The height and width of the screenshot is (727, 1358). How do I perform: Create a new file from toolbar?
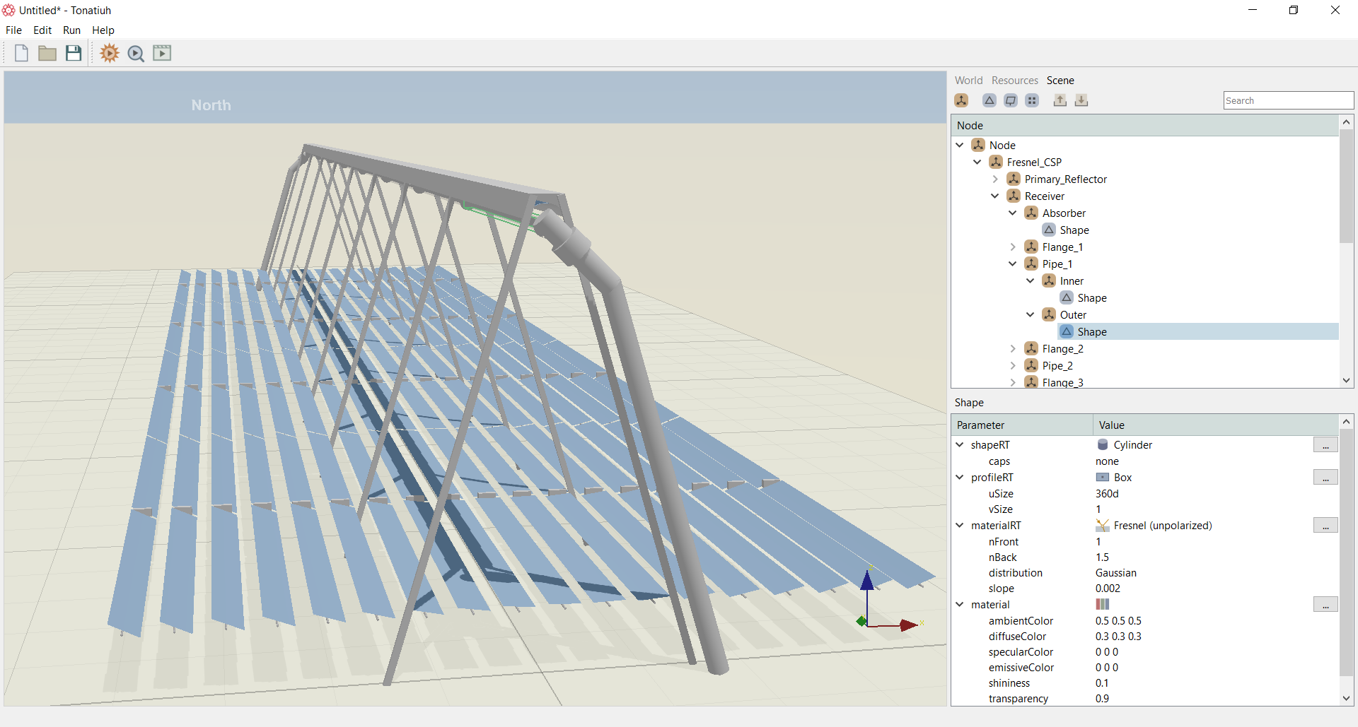click(x=21, y=53)
